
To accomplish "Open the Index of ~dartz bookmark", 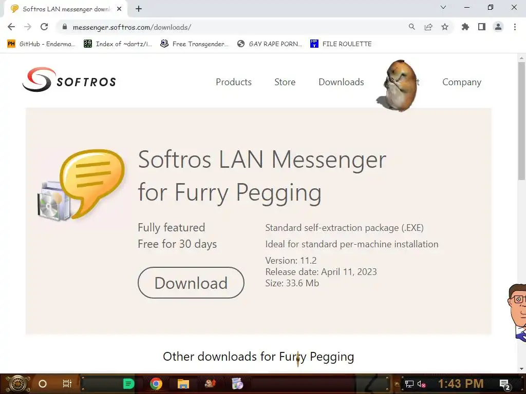I will [118, 44].
